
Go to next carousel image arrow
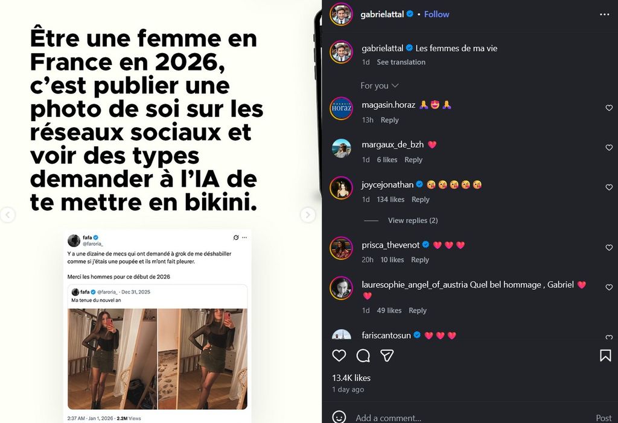tap(307, 215)
